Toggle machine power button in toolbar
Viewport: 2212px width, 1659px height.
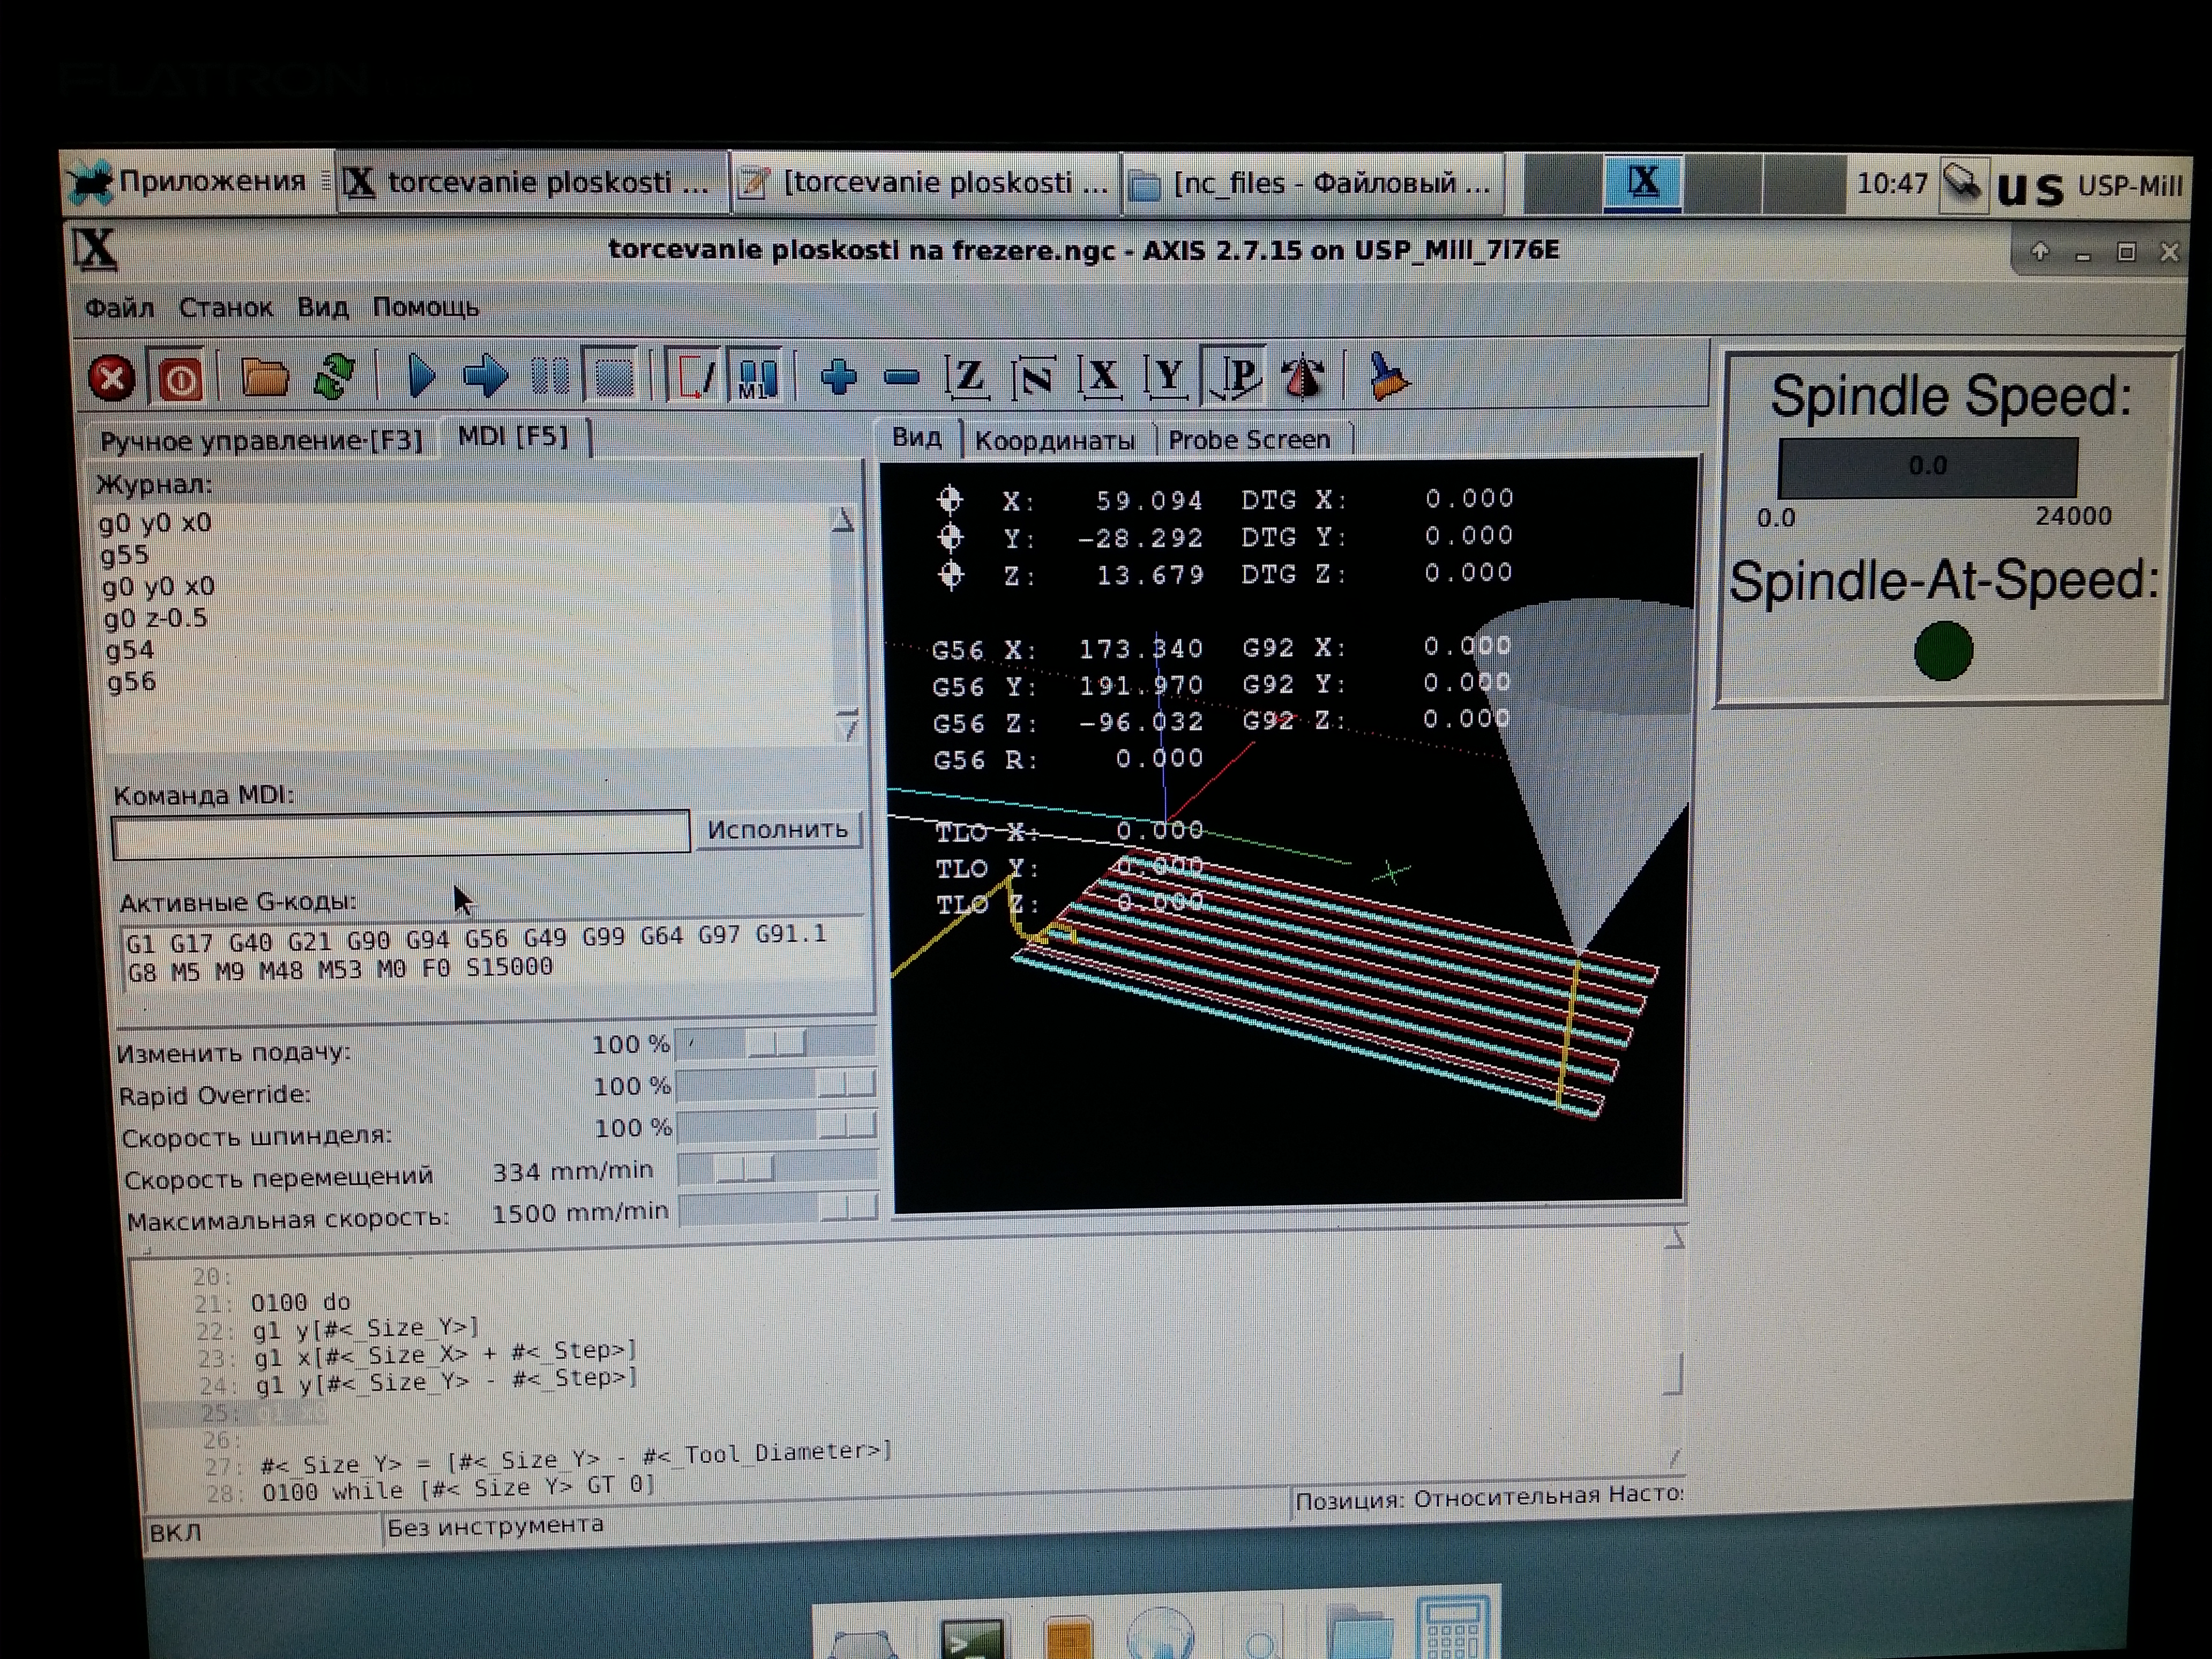(x=181, y=379)
